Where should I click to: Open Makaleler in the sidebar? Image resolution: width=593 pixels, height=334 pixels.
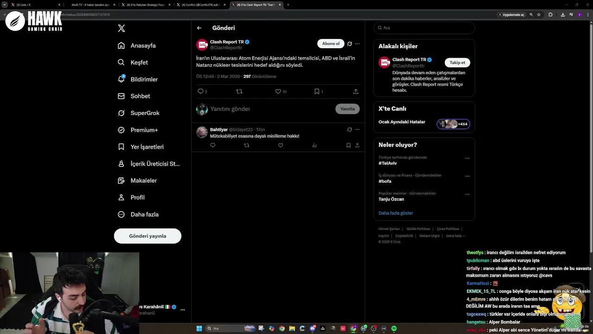(137, 180)
